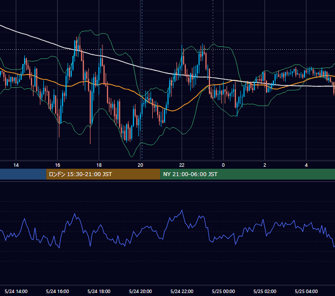This screenshot has width=335, height=296.
Task: Click the NY 21:00-06:00 JST session bar
Action: (248, 174)
